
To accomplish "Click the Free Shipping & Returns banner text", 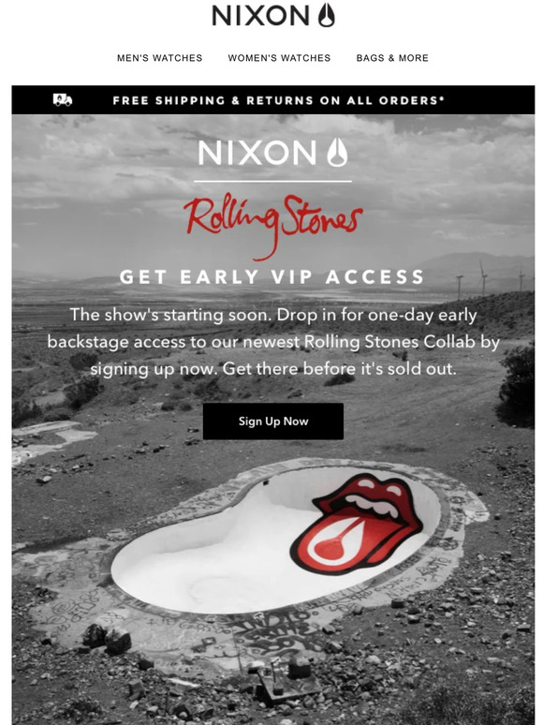I will [278, 100].
